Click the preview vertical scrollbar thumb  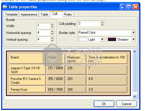[134, 73]
